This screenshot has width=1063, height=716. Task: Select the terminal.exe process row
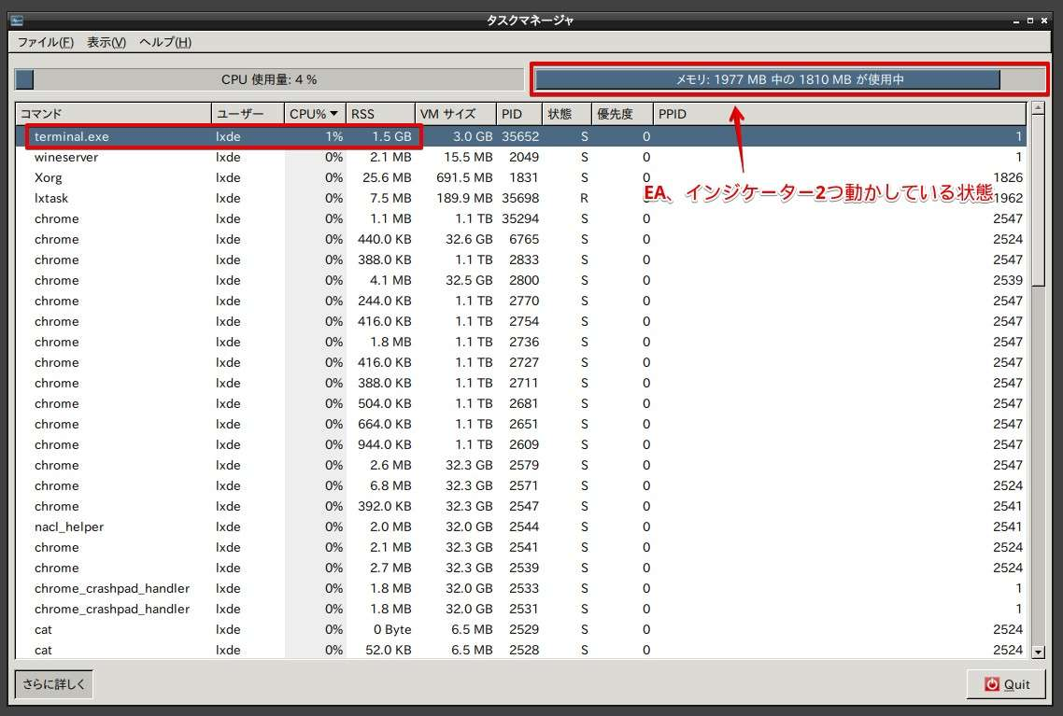(520, 136)
